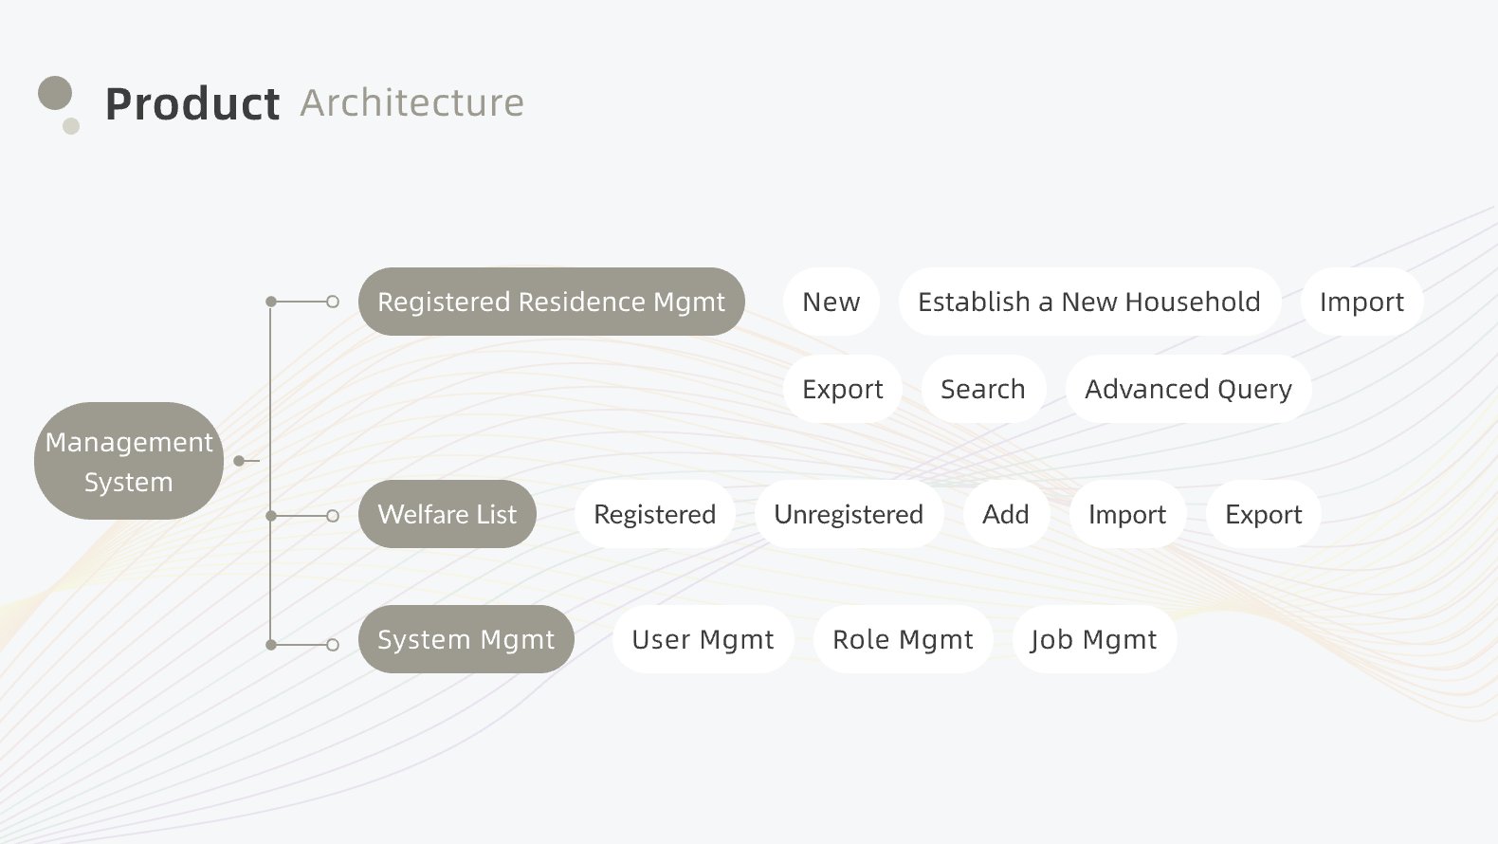Select the Registered pill
Screen dimensions: 1498x844
pos(654,514)
